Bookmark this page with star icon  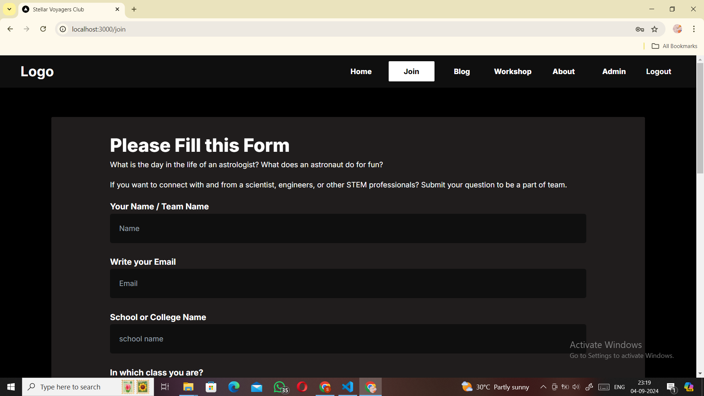point(654,29)
